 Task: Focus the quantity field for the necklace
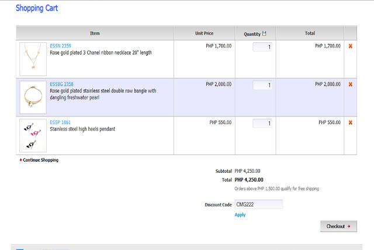pos(262,47)
